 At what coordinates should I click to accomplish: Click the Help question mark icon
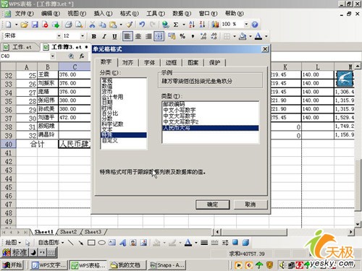point(255,25)
